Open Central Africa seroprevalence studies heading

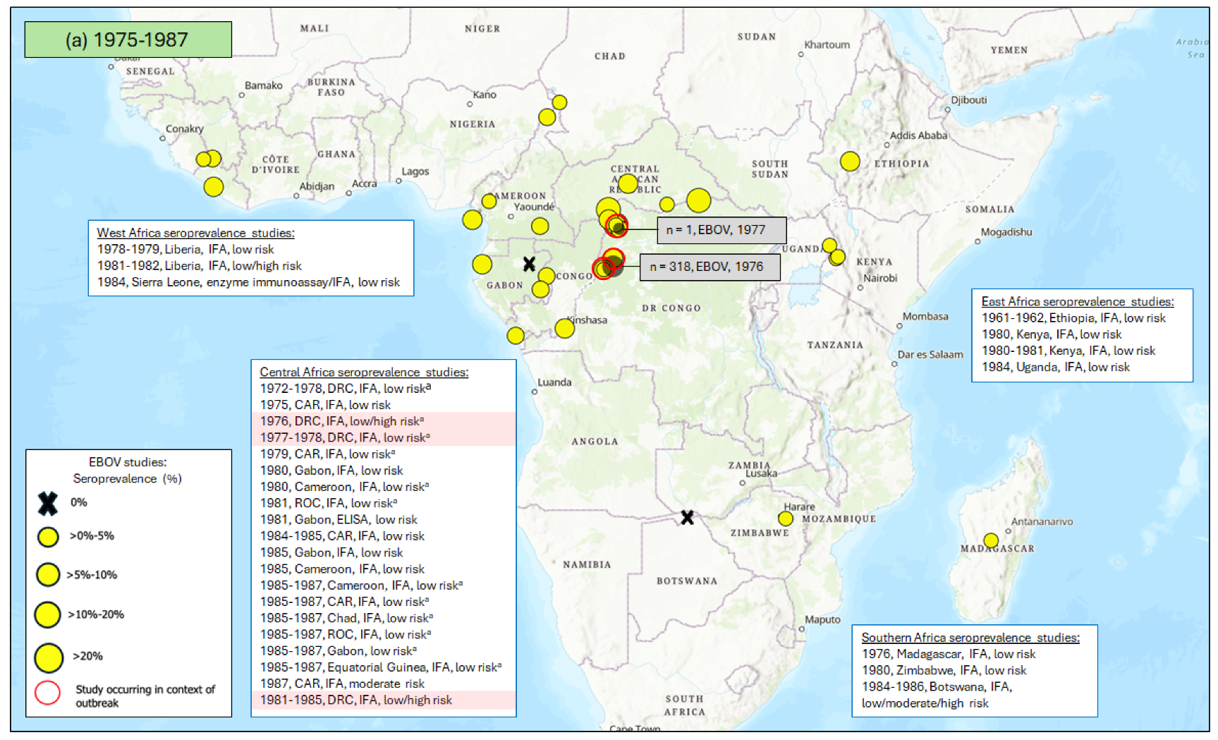pos(364,372)
